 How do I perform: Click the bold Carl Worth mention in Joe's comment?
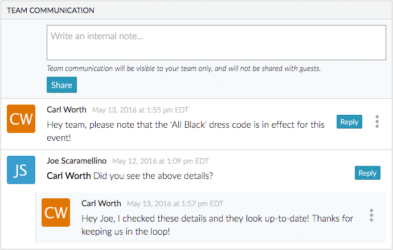point(68,176)
